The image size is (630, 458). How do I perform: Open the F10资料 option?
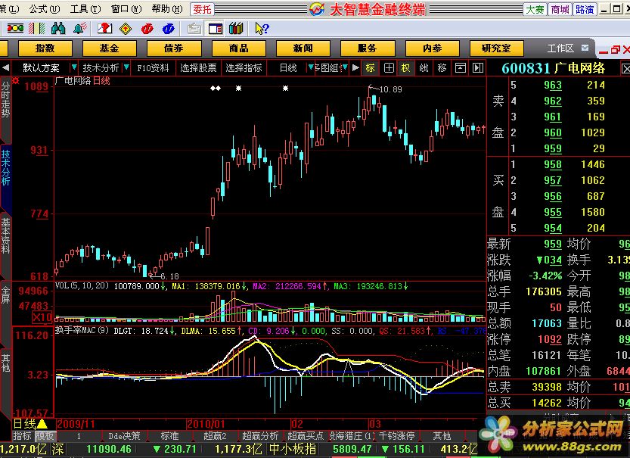153,68
